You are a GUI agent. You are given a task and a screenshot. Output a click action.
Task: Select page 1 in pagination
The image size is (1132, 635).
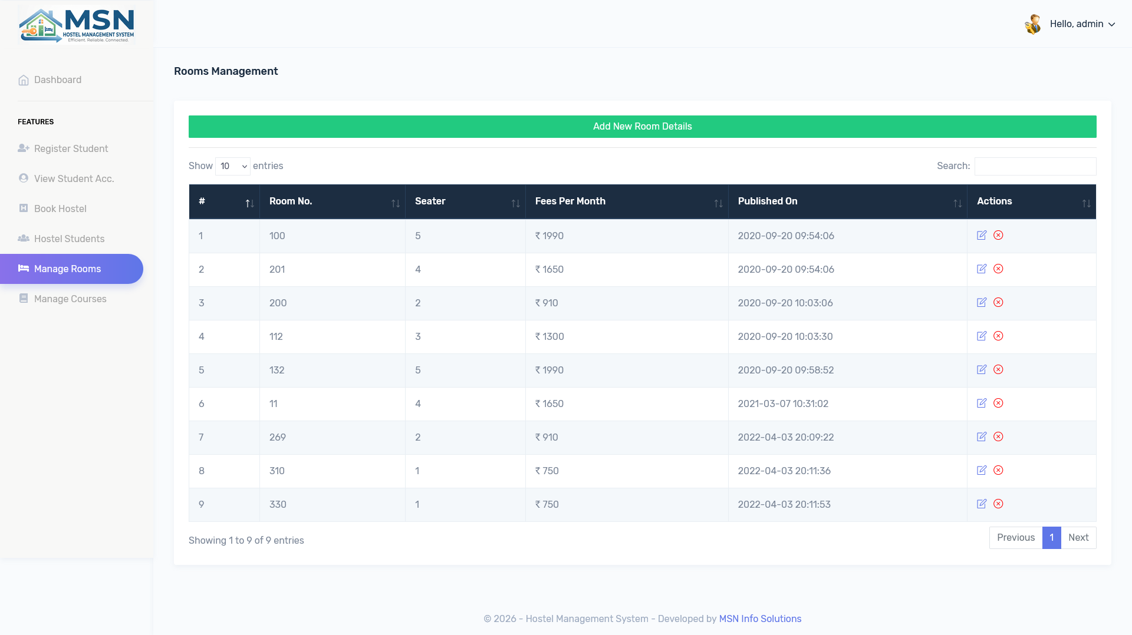(1052, 538)
